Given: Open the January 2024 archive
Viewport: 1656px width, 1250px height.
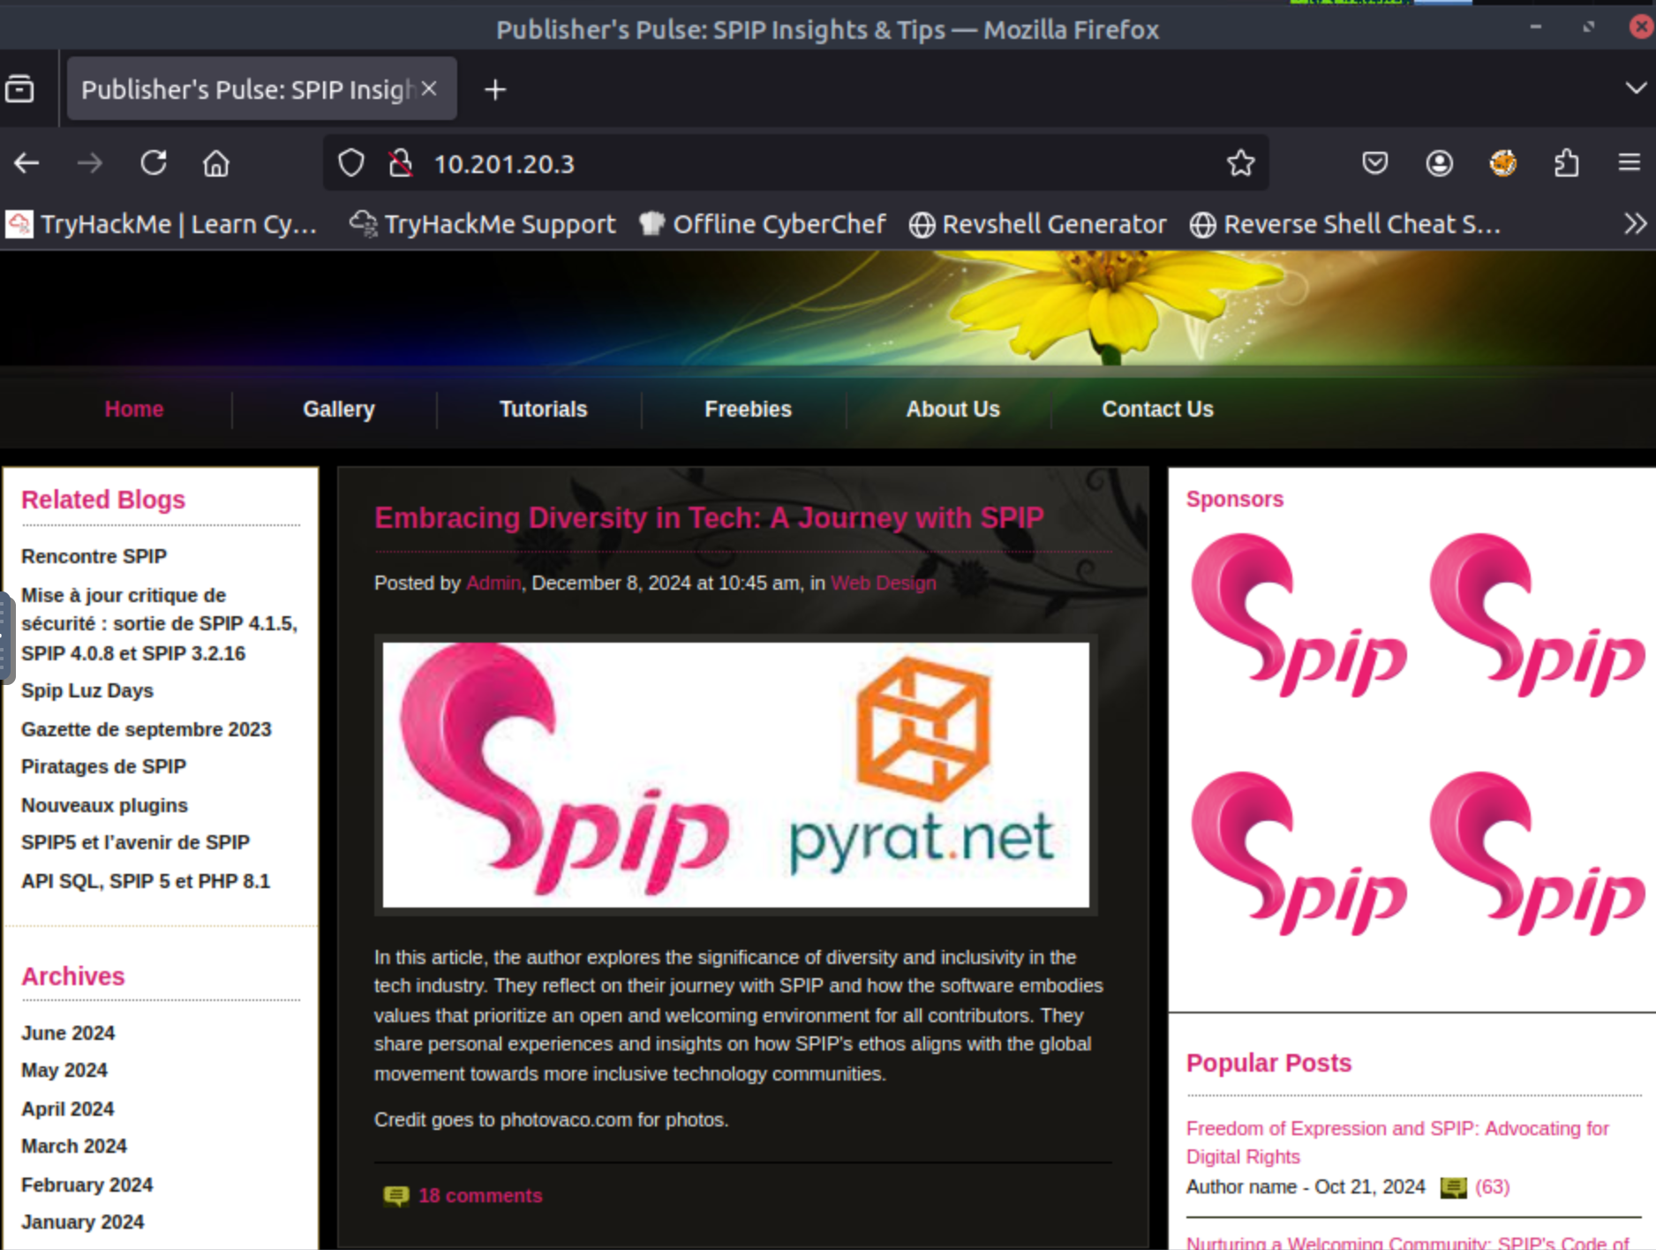Looking at the screenshot, I should pyautogui.click(x=83, y=1223).
